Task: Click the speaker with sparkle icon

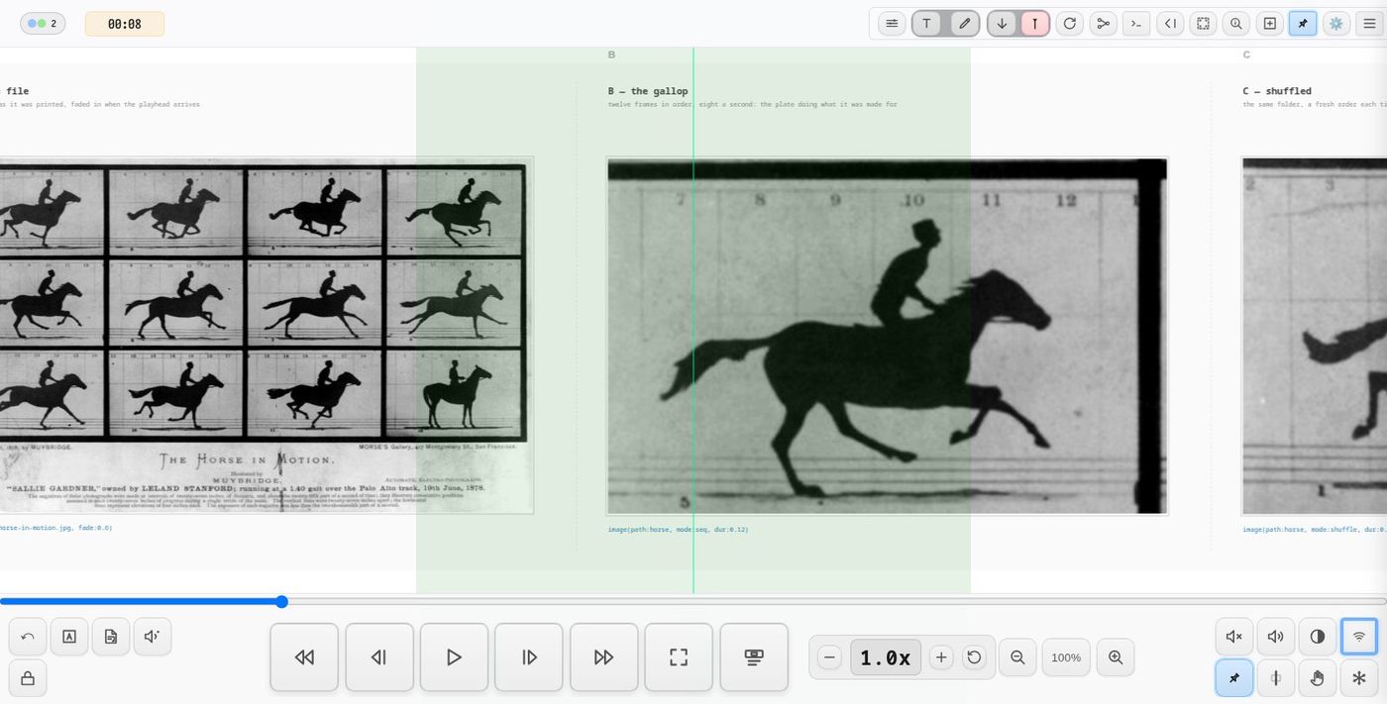Action: click(153, 637)
